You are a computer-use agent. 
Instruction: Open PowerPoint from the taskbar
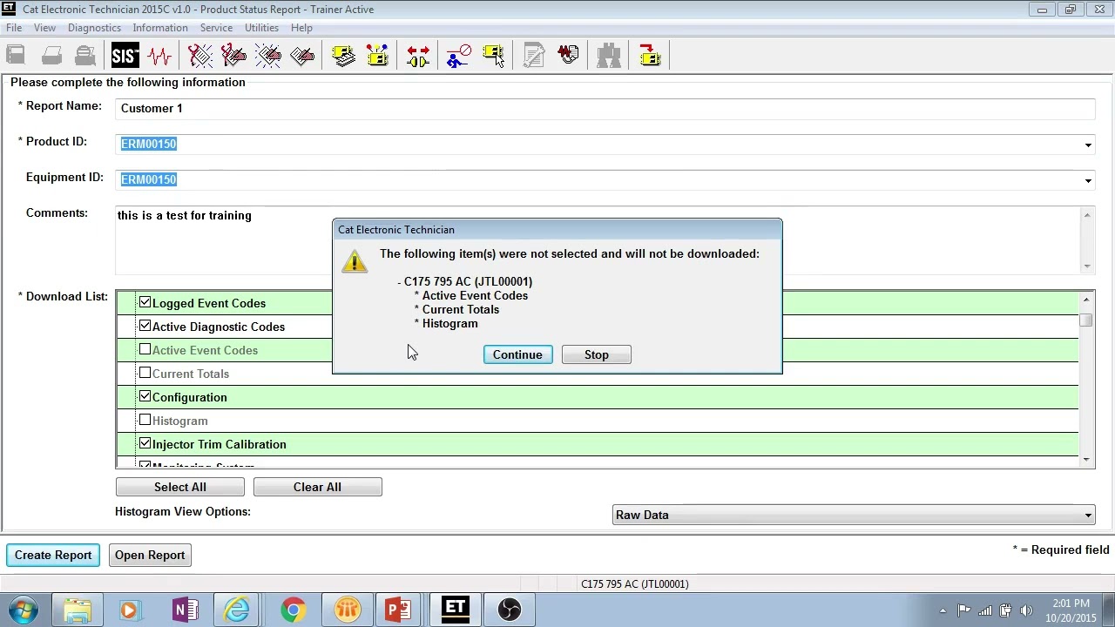click(x=398, y=610)
